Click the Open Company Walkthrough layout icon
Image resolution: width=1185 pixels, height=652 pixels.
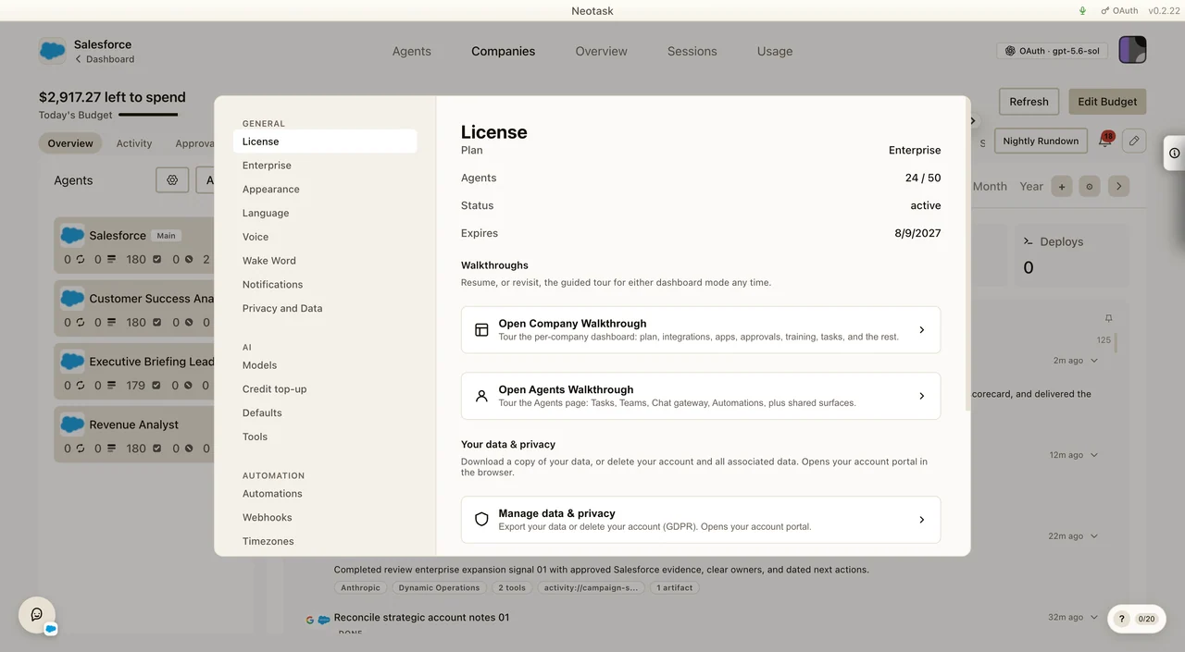point(481,330)
